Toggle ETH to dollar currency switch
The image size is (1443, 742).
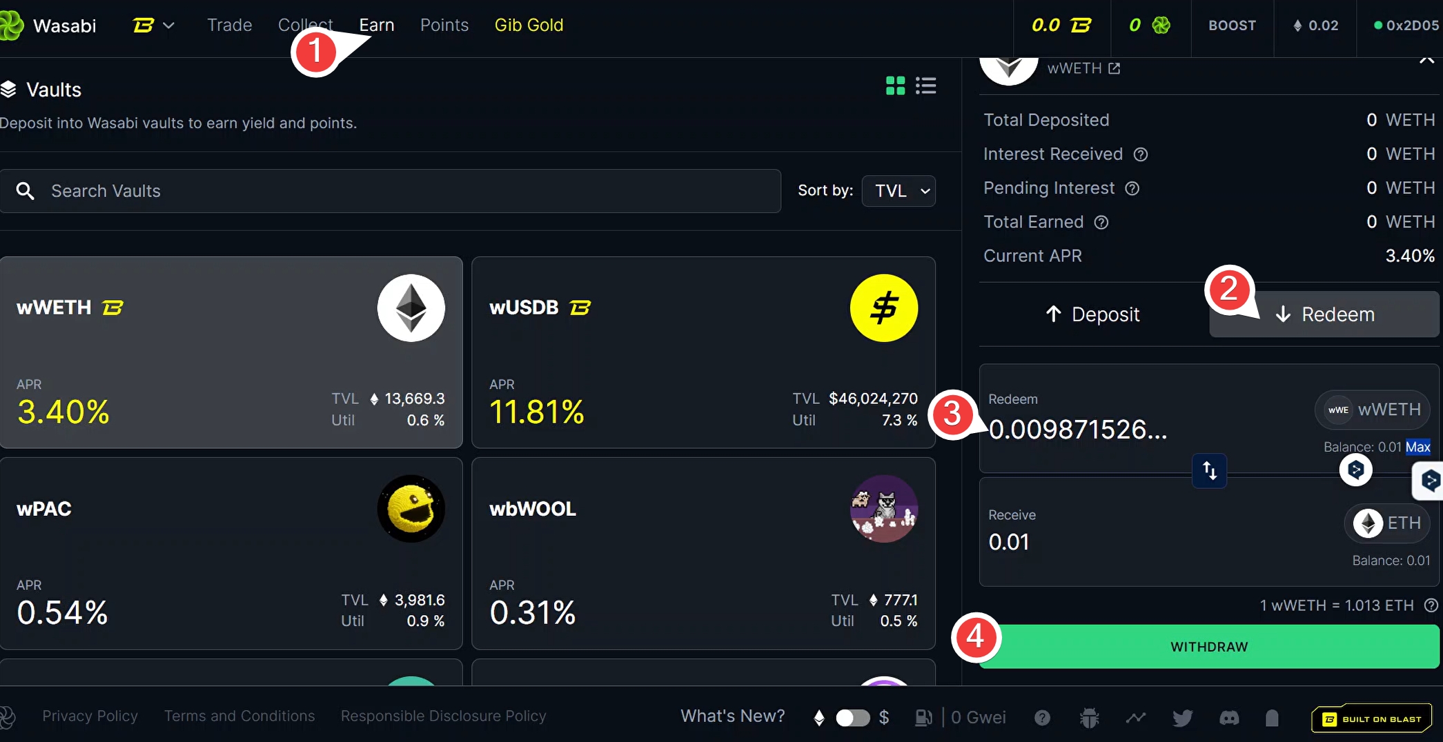pos(852,718)
